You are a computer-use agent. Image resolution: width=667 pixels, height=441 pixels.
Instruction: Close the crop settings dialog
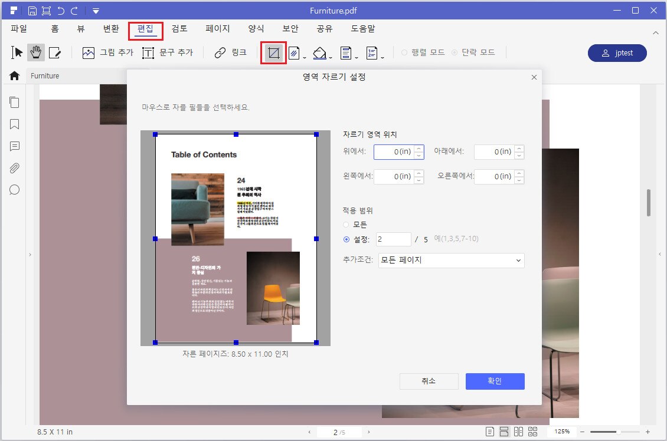[x=534, y=77]
